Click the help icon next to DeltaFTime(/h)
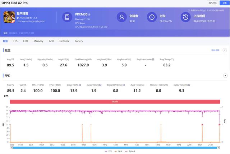The image size is (230, 154). 189,85
